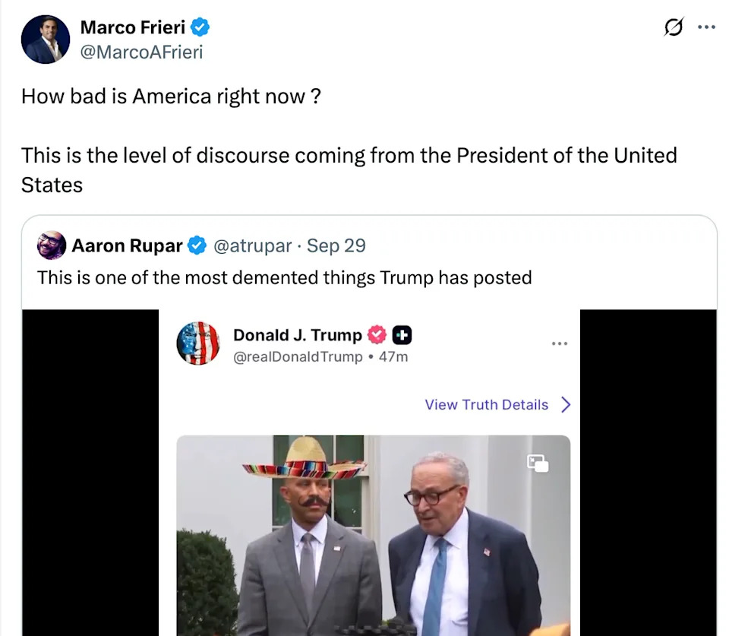Click the plus badge beside Trump's name
Viewport: 729px width, 636px height.
click(402, 335)
